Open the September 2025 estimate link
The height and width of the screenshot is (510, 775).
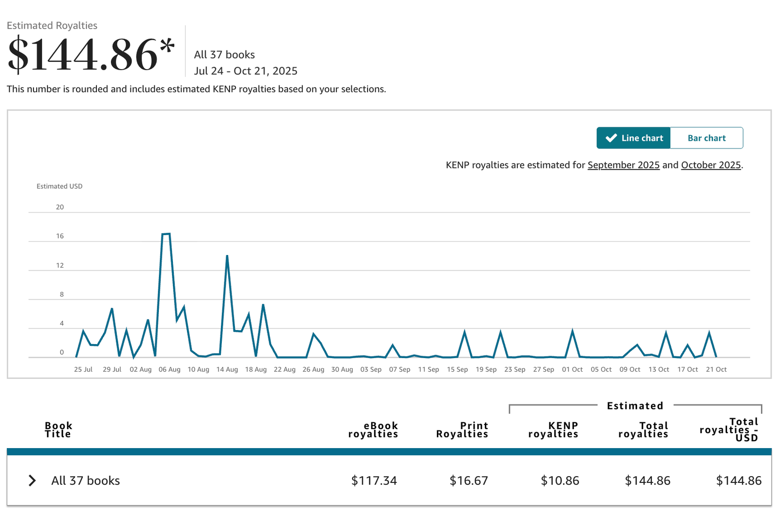tap(623, 165)
